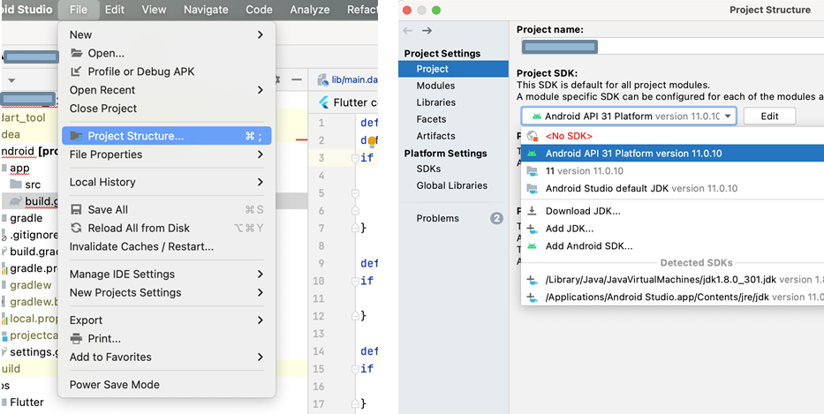Click the Edit button next to Project SDK
Image resolution: width=824 pixels, height=414 pixels.
(769, 117)
